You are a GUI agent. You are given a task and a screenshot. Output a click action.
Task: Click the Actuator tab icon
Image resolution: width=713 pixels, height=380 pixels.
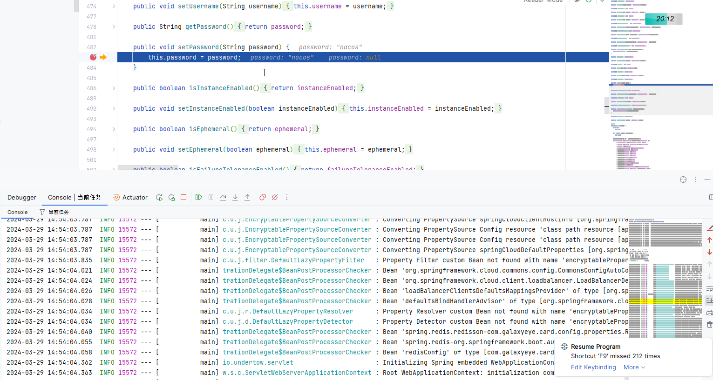(116, 197)
